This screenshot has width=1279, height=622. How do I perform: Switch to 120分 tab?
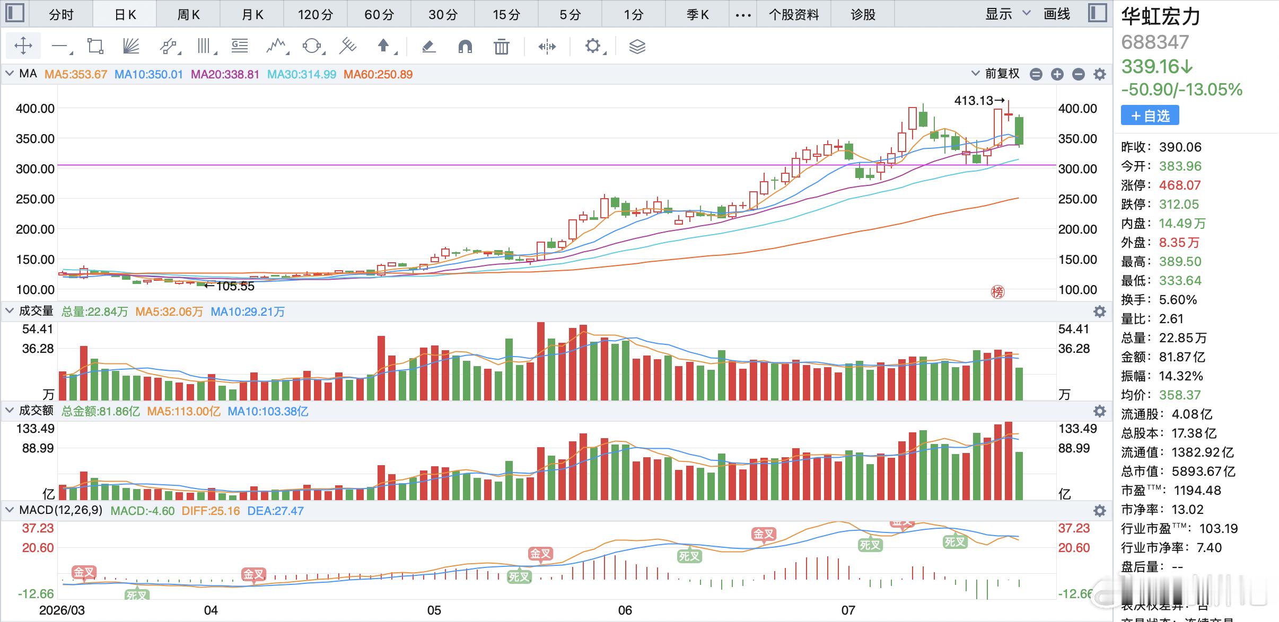coord(316,14)
